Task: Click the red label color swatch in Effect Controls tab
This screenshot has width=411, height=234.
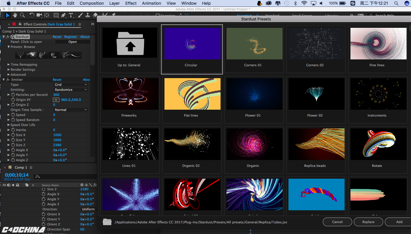Action: click(14, 24)
